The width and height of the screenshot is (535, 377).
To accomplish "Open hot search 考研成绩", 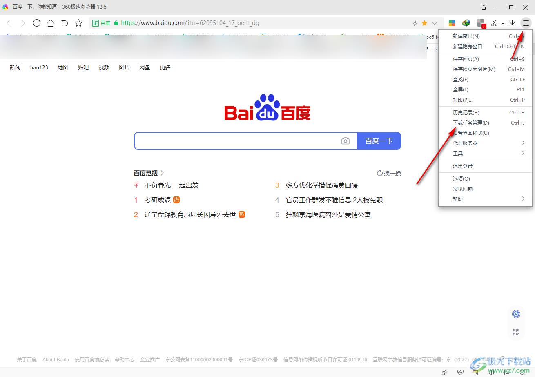I will click(x=158, y=200).
